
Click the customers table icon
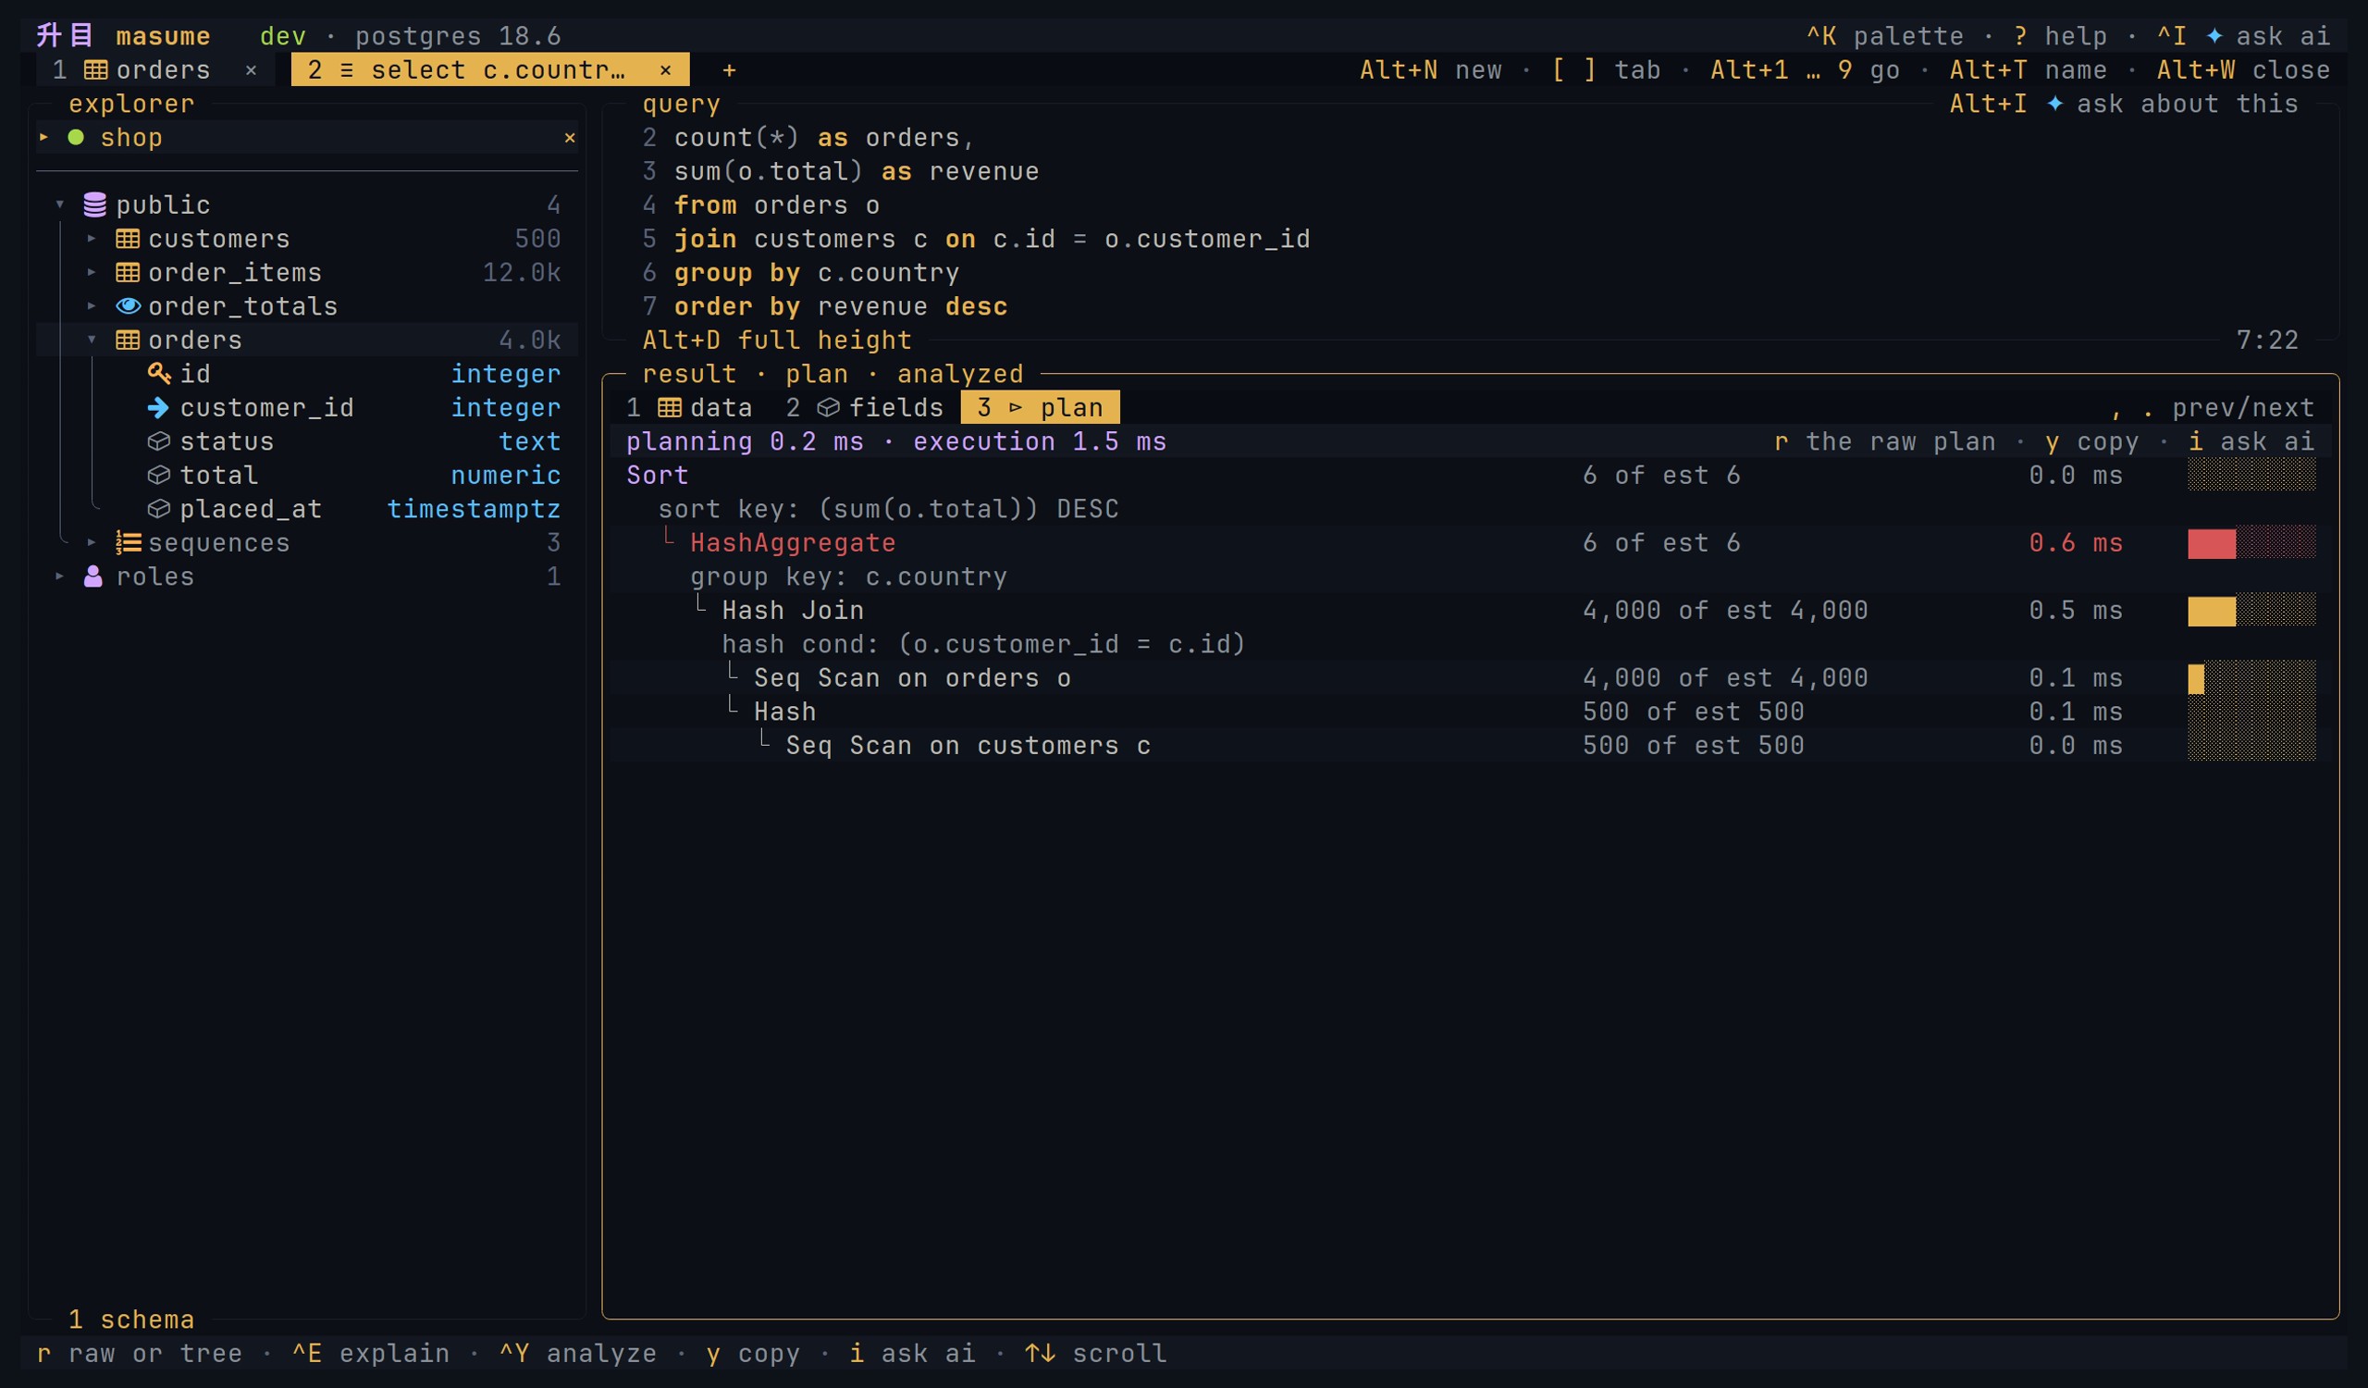(128, 239)
